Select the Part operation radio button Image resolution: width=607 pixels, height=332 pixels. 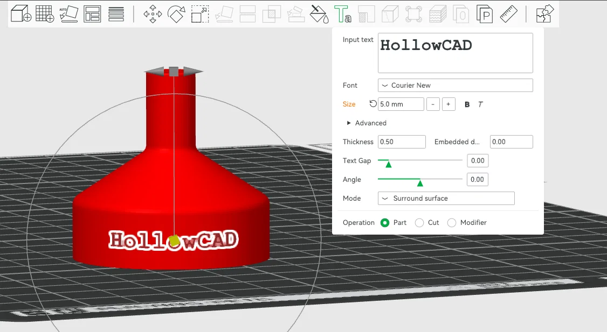click(x=385, y=223)
